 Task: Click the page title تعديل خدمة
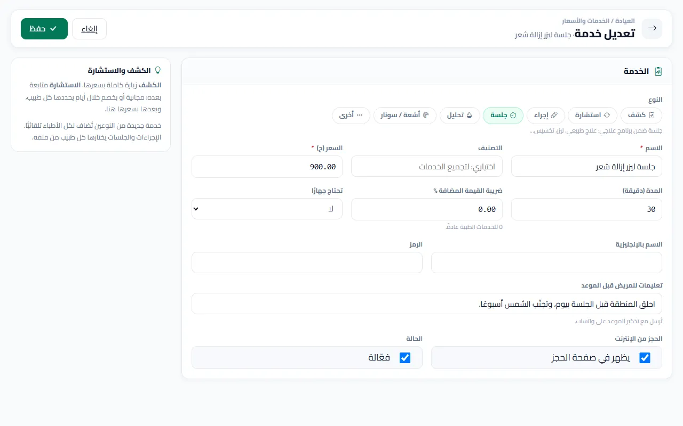(x=605, y=34)
